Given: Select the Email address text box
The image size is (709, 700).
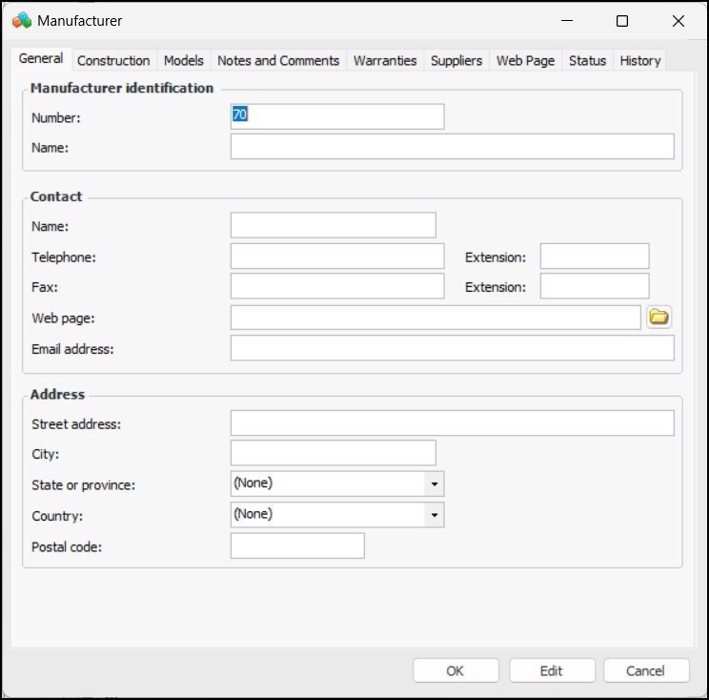Looking at the screenshot, I should 452,349.
